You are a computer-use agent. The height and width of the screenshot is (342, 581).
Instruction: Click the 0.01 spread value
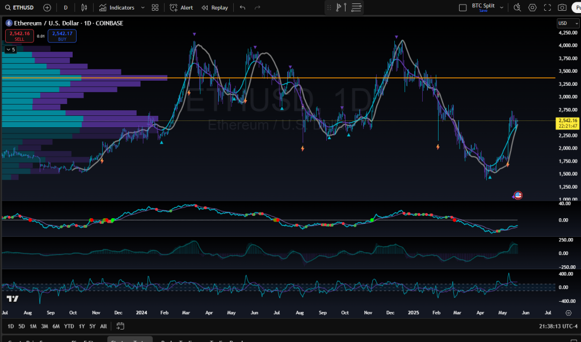click(x=41, y=36)
